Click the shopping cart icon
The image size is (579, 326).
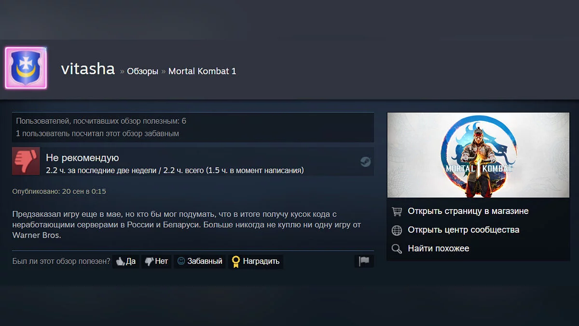pyautogui.click(x=397, y=212)
